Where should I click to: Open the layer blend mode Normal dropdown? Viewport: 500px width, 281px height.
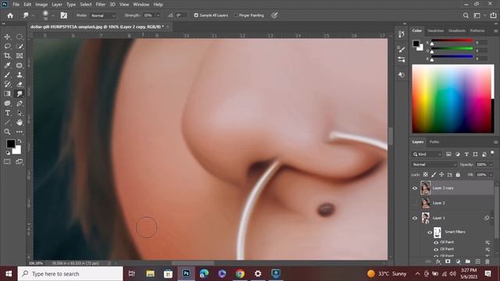[x=434, y=165]
